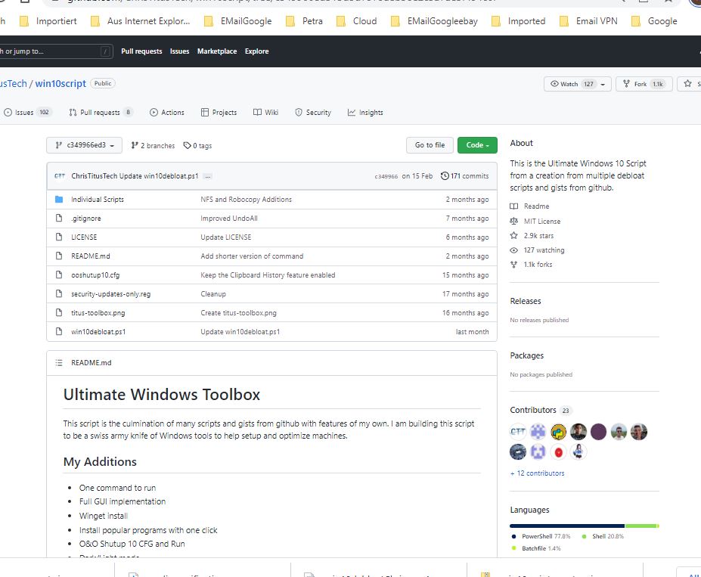701x577 pixels.
Task: Click the Go to file button
Action: pyautogui.click(x=430, y=145)
